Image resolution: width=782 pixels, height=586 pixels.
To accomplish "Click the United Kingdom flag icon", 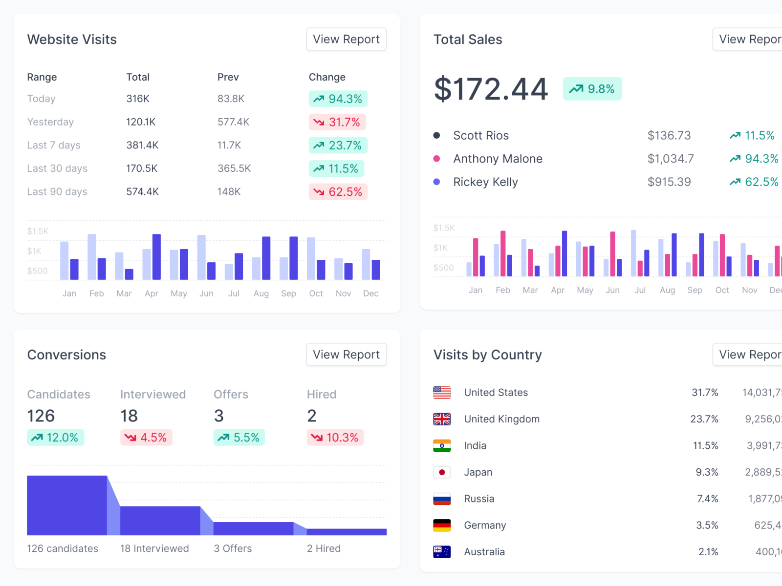I will [442, 419].
